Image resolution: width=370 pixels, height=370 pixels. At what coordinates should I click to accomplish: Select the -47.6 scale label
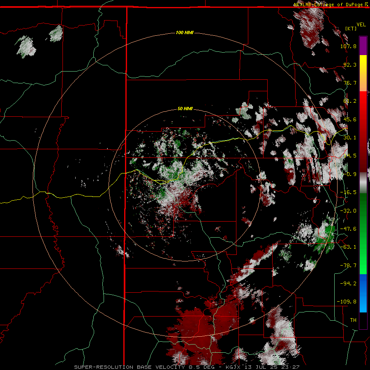(348, 229)
